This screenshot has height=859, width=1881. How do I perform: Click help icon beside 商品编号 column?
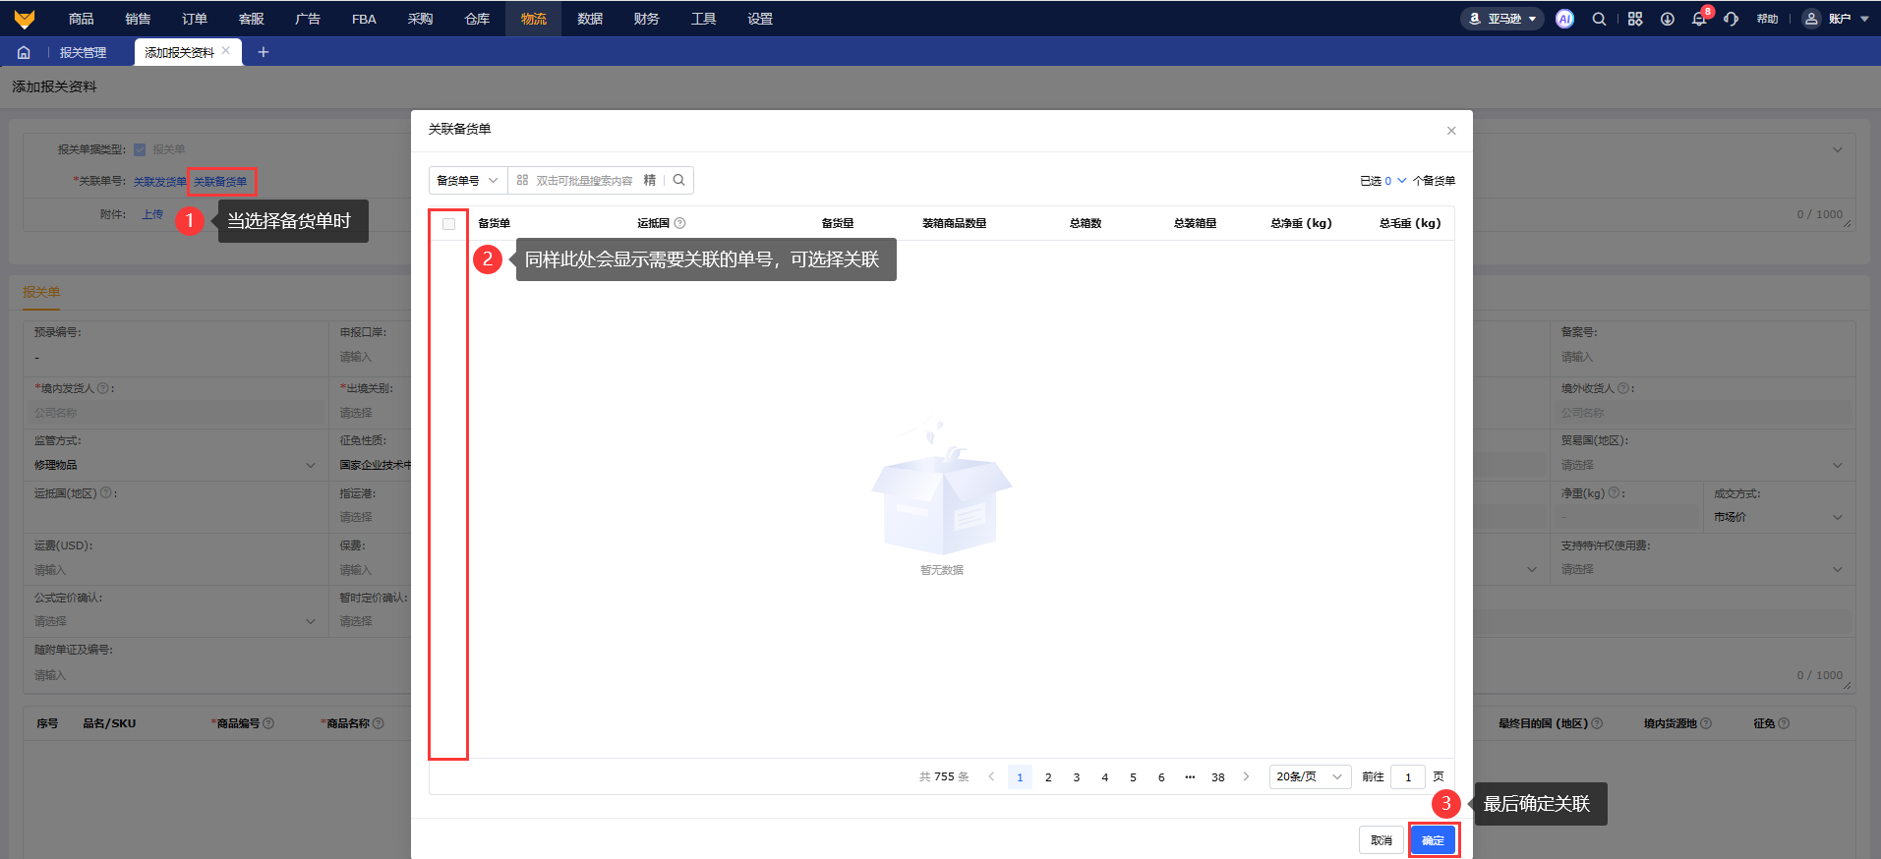[x=268, y=723]
